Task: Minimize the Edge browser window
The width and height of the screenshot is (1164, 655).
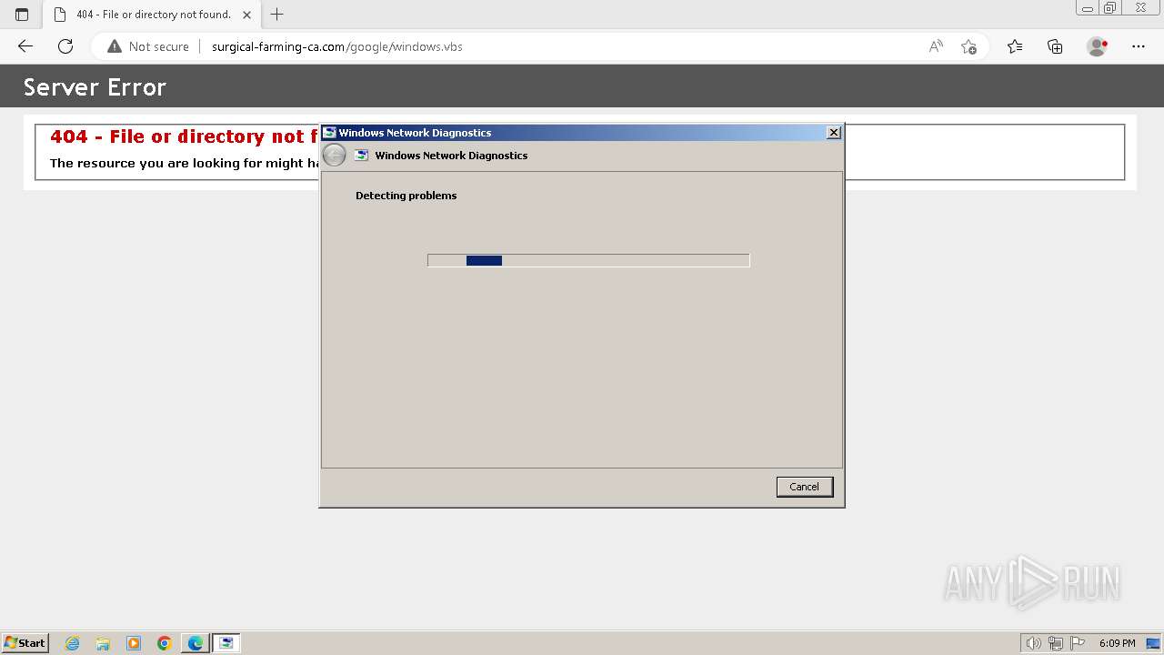Action: [x=1088, y=8]
